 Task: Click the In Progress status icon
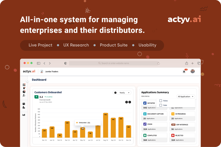[173, 114]
